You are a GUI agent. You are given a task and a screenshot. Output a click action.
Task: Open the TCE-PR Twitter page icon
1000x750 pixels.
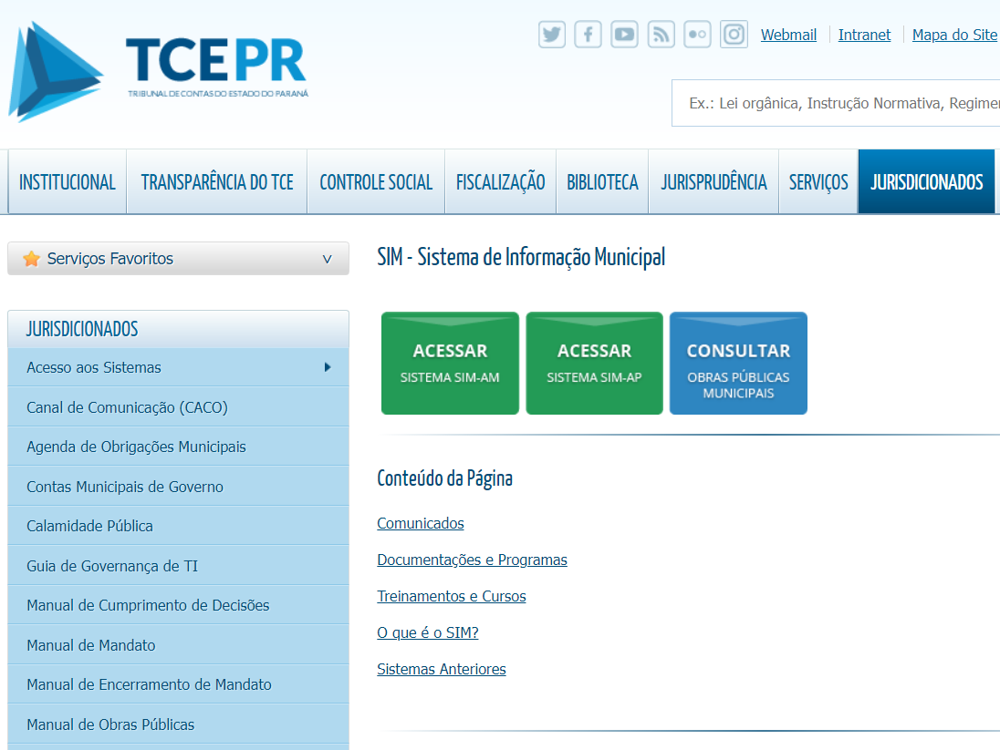(552, 35)
